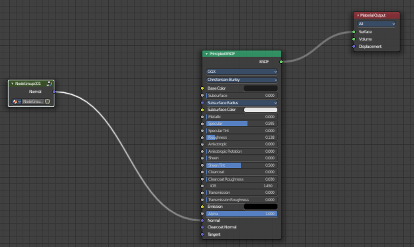
Task: Toggle fake user shield on NodeGroup node
Action: [x=48, y=102]
